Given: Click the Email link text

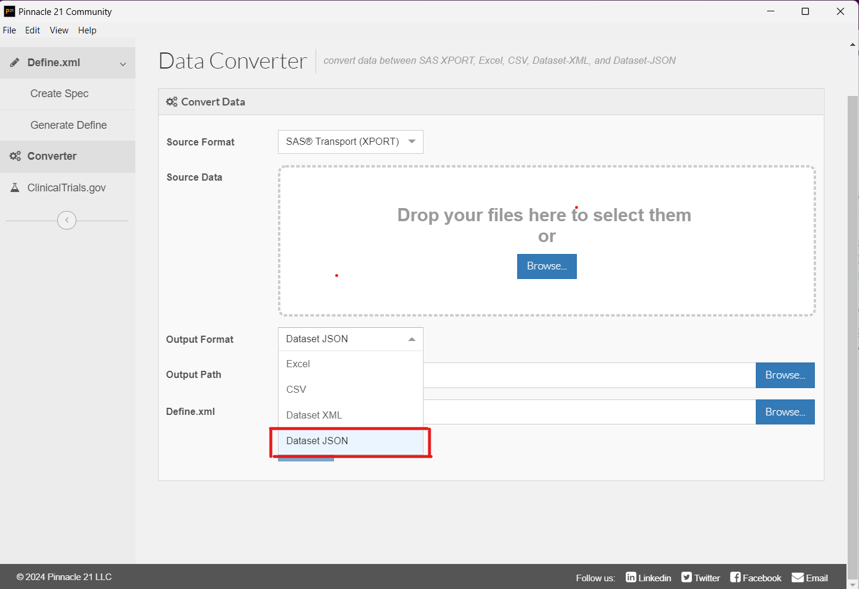Looking at the screenshot, I should pos(817,578).
